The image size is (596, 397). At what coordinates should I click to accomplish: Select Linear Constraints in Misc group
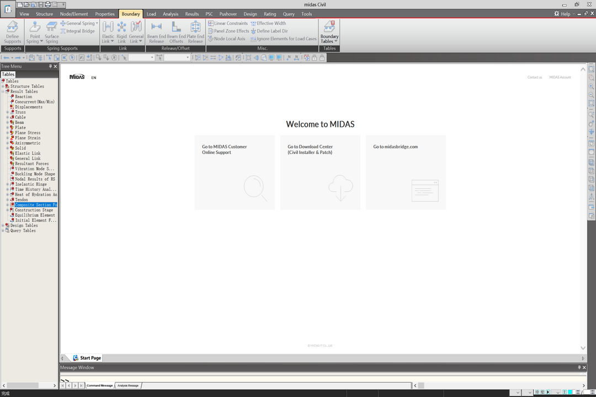(228, 24)
